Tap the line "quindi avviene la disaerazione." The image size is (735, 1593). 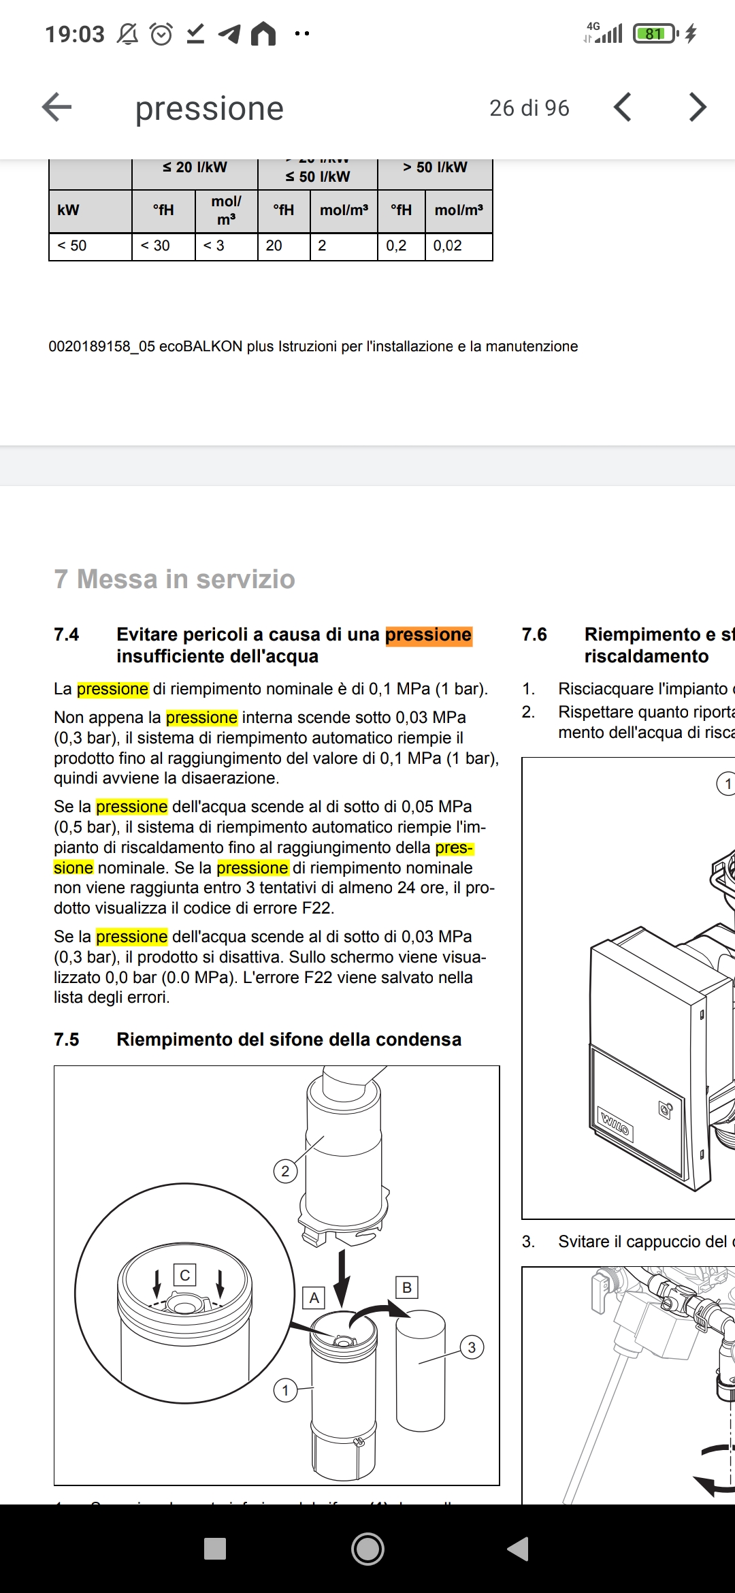click(x=167, y=778)
